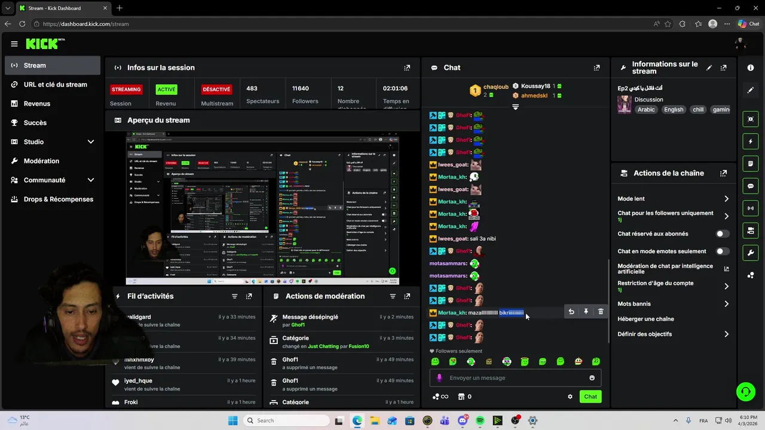765x430 pixels.
Task: Send message with the green Chat button
Action: tap(590, 397)
